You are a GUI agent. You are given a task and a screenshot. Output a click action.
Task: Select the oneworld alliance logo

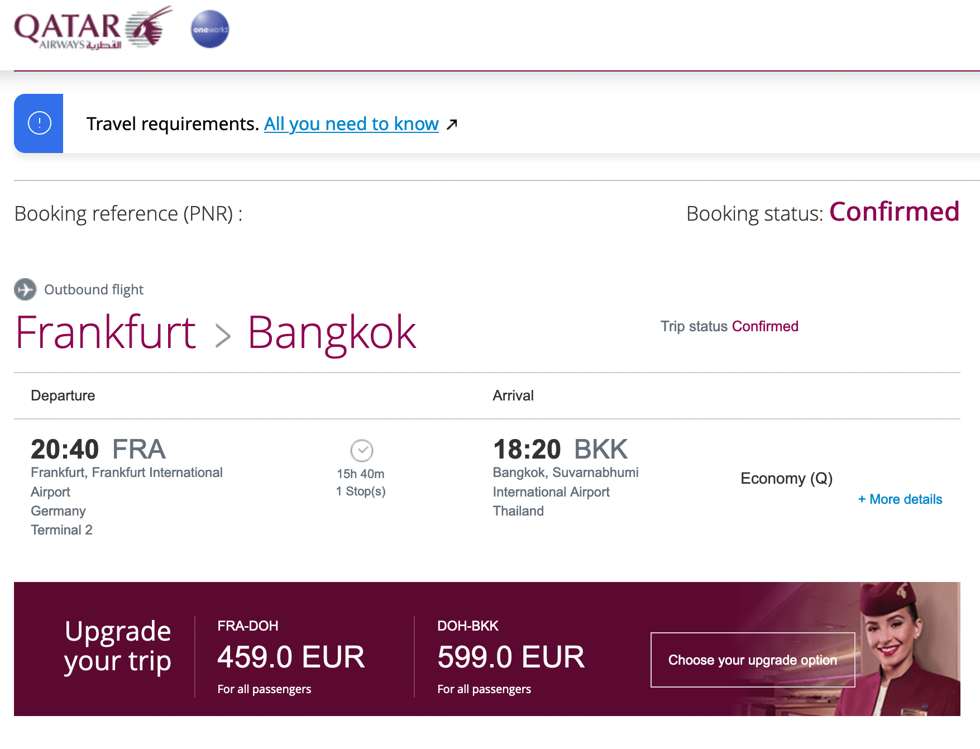point(209,28)
